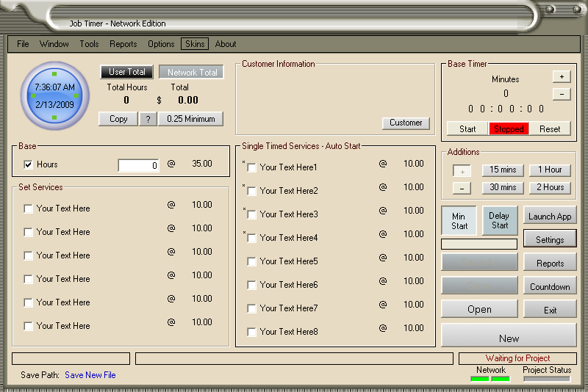Image resolution: width=588 pixels, height=392 pixels.
Task: Check Your Text Here1 timed service
Action: 251,167
